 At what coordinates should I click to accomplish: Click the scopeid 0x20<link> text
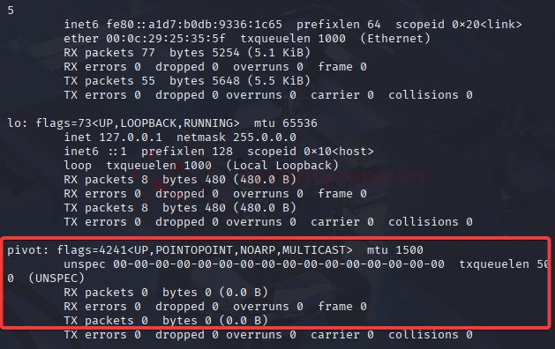click(458, 25)
